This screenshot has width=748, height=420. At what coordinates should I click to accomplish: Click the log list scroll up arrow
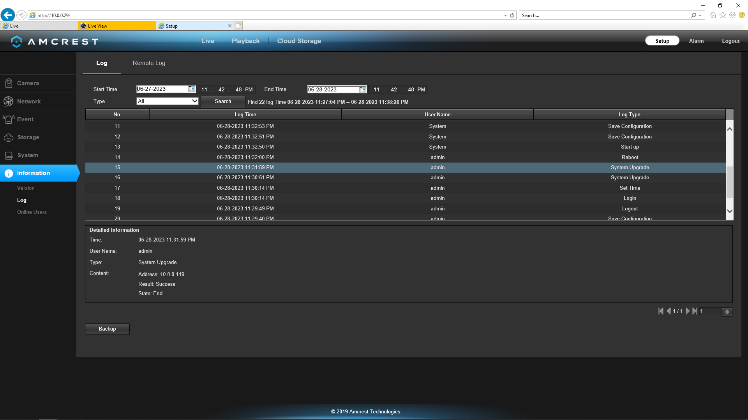[x=730, y=129]
